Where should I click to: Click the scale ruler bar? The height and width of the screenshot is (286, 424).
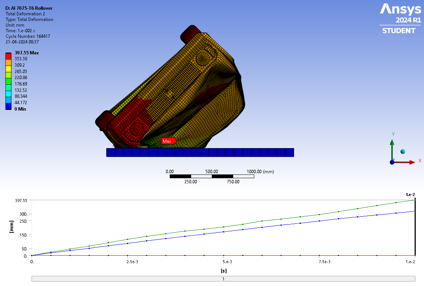tap(212, 177)
